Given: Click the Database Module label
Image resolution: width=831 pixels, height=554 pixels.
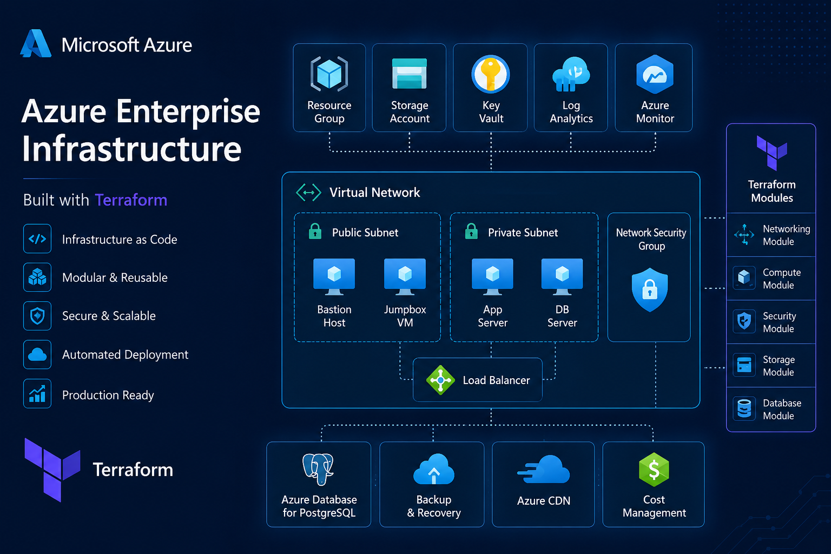Looking at the screenshot, I should point(782,409).
